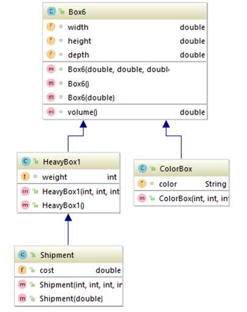Screen dimensions: 247x312
Task: Select inheritance arrow from Shipment to HeavyBox1
Action: click(x=68, y=230)
